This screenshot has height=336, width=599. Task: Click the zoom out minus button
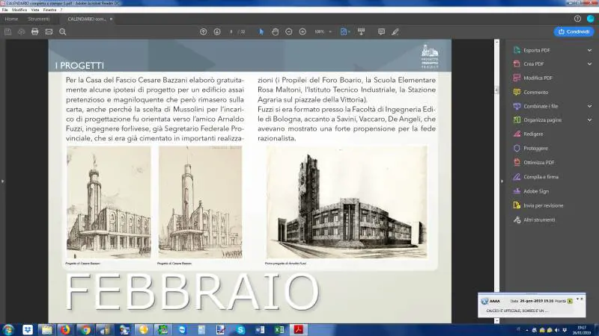pyautogui.click(x=289, y=32)
